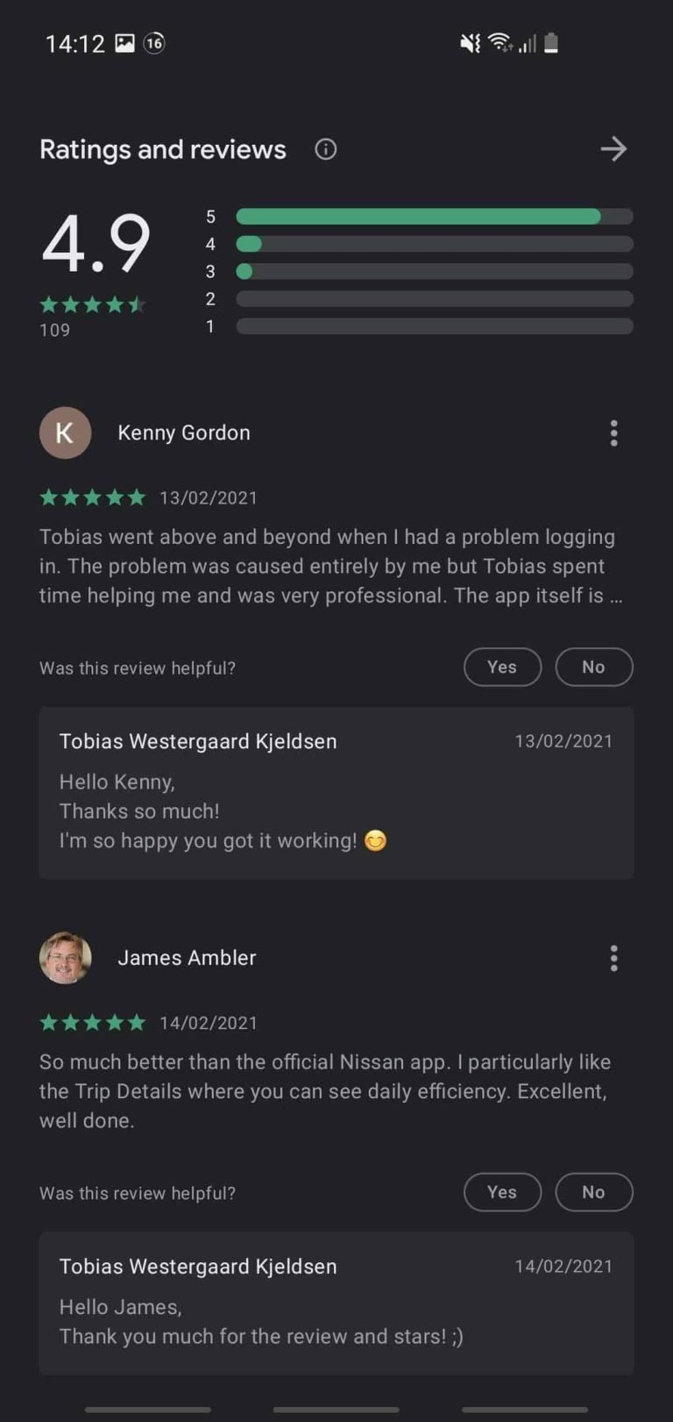Screen dimensions: 673x1422
Task: Open Tobias Westergaard Kjeldsen's reply to James
Action: 336,1304
